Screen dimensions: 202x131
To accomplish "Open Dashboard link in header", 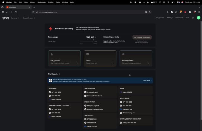I will pos(179,18).
